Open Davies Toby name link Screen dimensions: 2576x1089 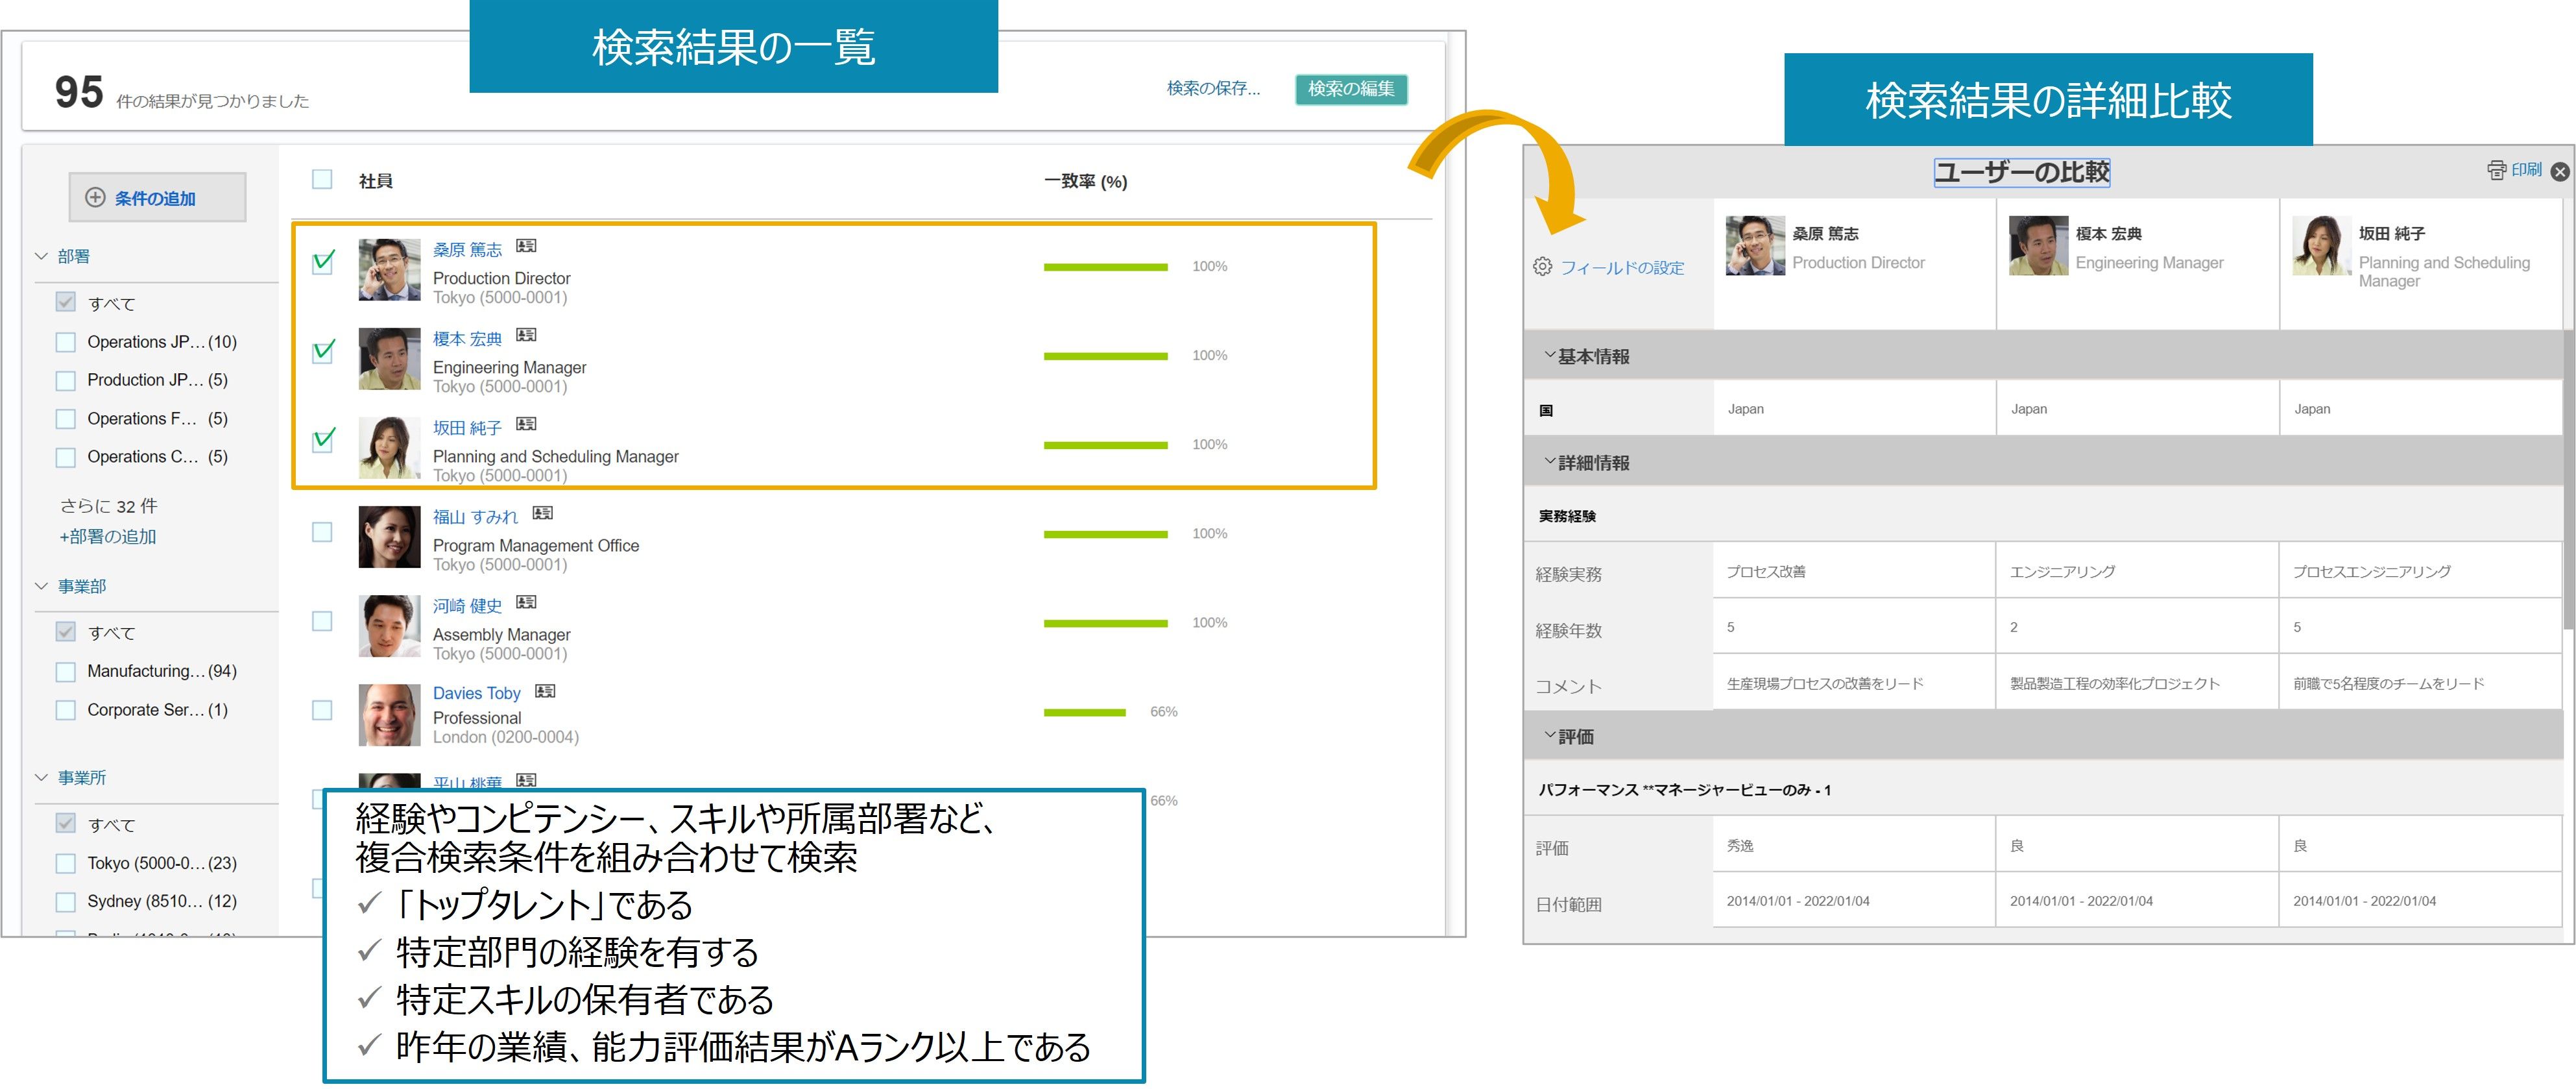477,693
